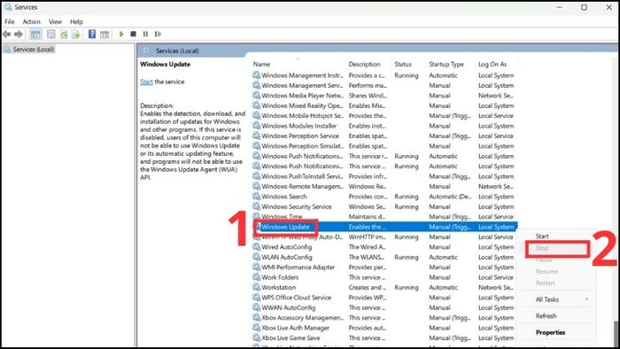
Task: Choose Properties in the context menu
Action: tap(550, 332)
